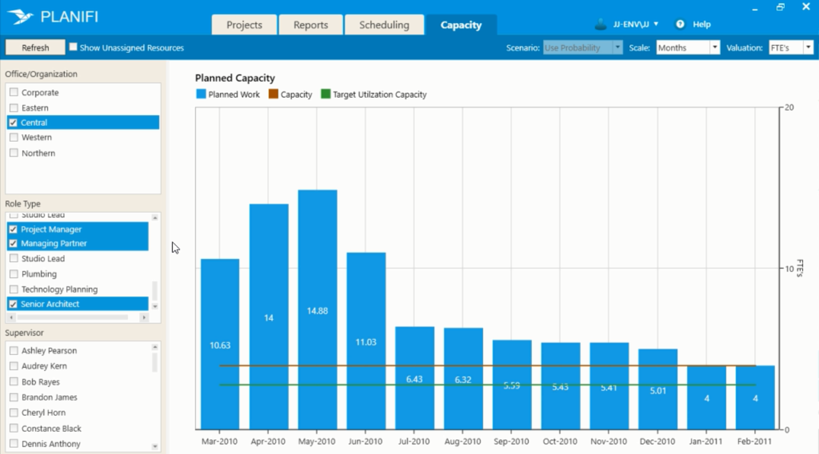The width and height of the screenshot is (819, 454).
Task: Enable the Brandon James supervisor filter
Action: (x=14, y=397)
